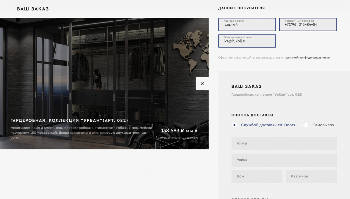Image resolution: width=350 pixels, height=199 pixels.
Task: Focus the Контактный телефон input field
Action: pos(308,25)
